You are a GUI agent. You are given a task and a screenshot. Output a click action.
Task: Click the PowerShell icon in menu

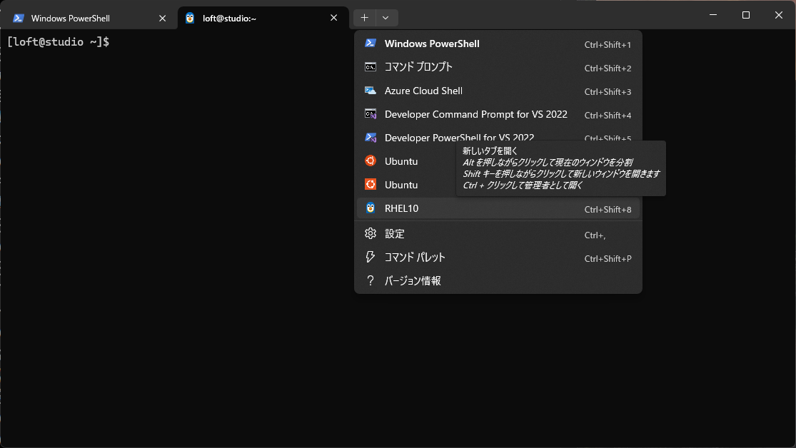point(371,43)
